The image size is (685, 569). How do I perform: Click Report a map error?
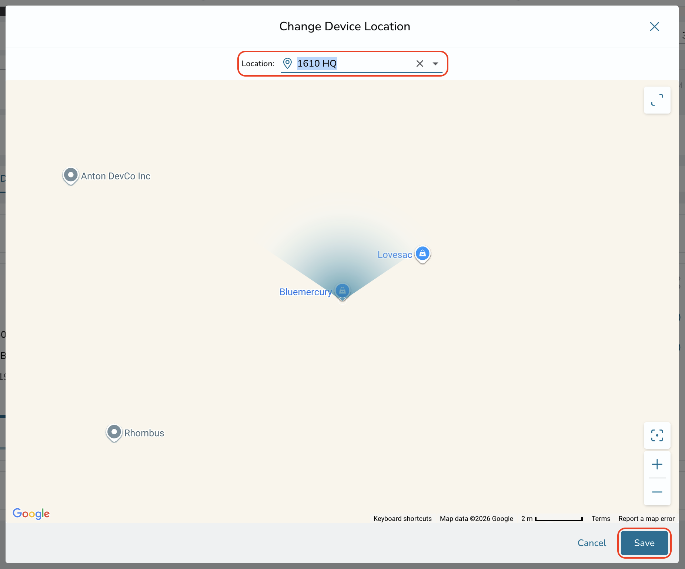(646, 519)
